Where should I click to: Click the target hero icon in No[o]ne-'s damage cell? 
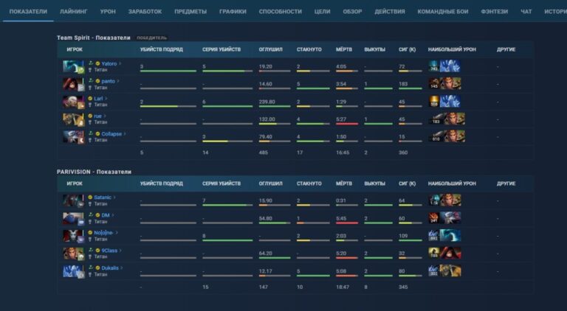(450, 236)
